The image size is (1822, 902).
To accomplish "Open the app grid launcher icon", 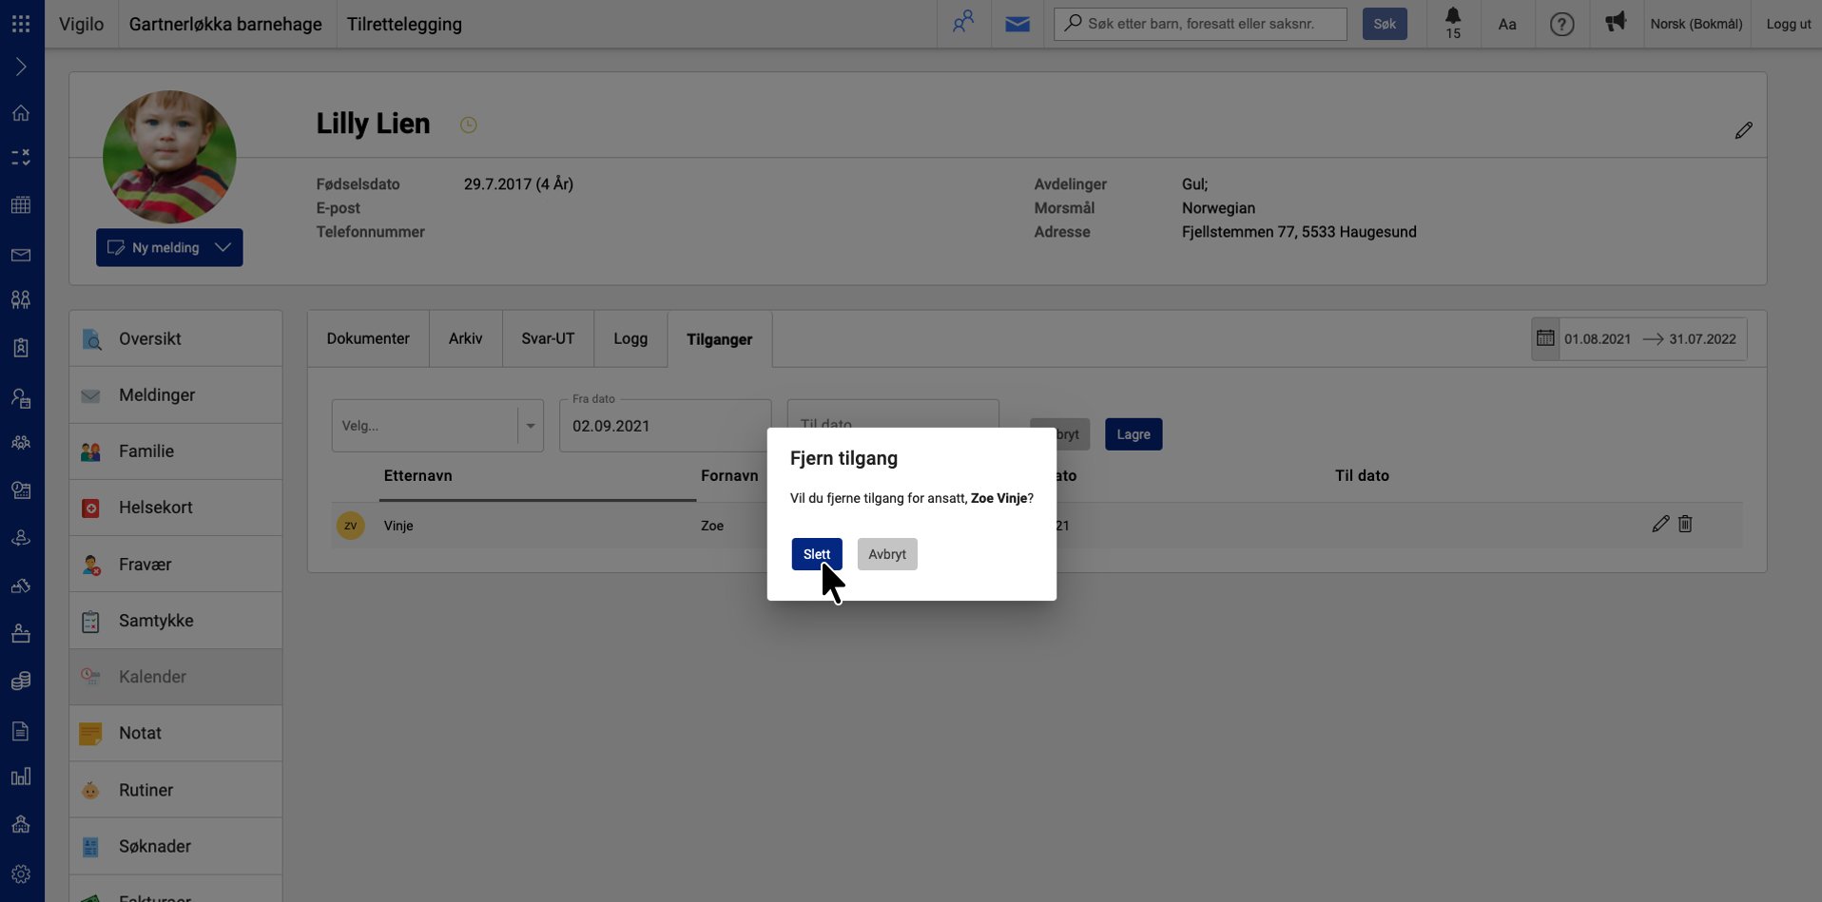I will pyautogui.click(x=21, y=24).
